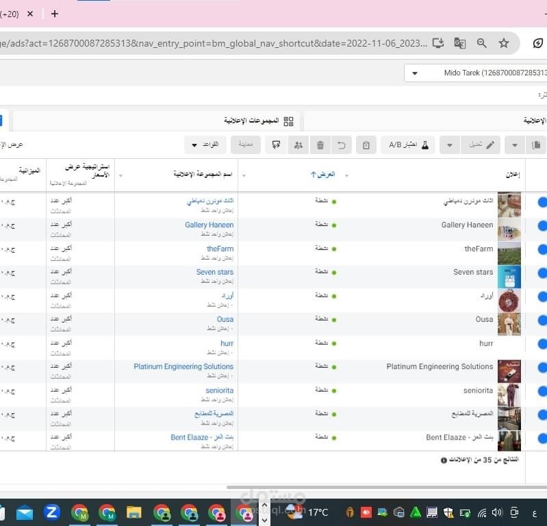Image resolution: width=547 pixels, height=526 pixels.
Task: Click the duplicate ad icon in toolbar
Action: click(536, 145)
